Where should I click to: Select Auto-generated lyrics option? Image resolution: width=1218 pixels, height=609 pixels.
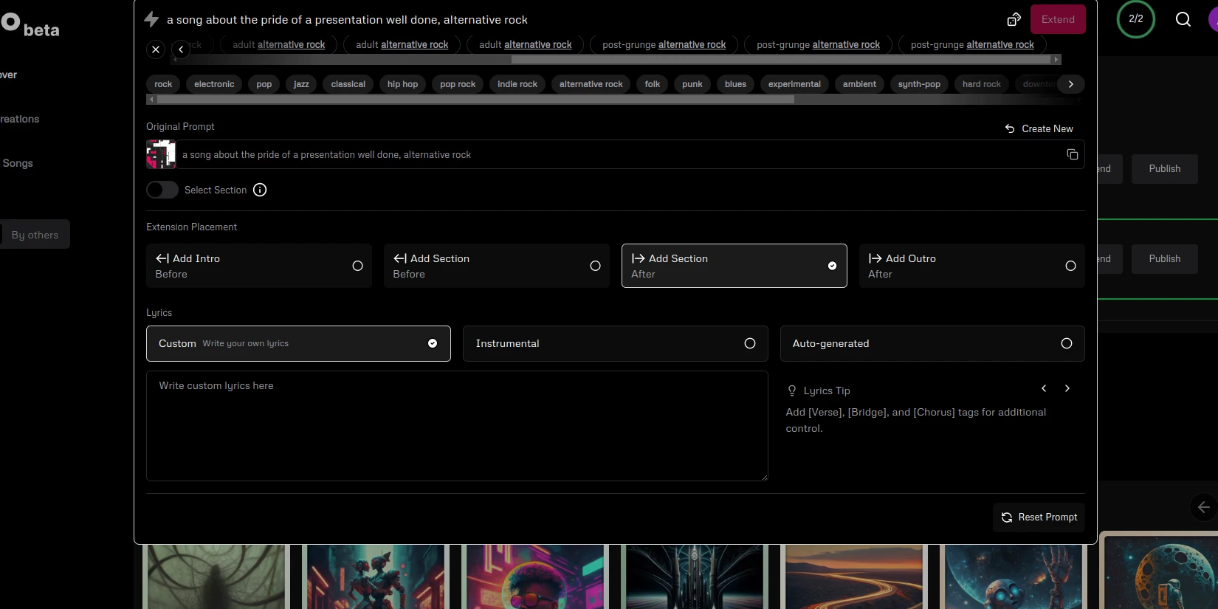pyautogui.click(x=932, y=343)
